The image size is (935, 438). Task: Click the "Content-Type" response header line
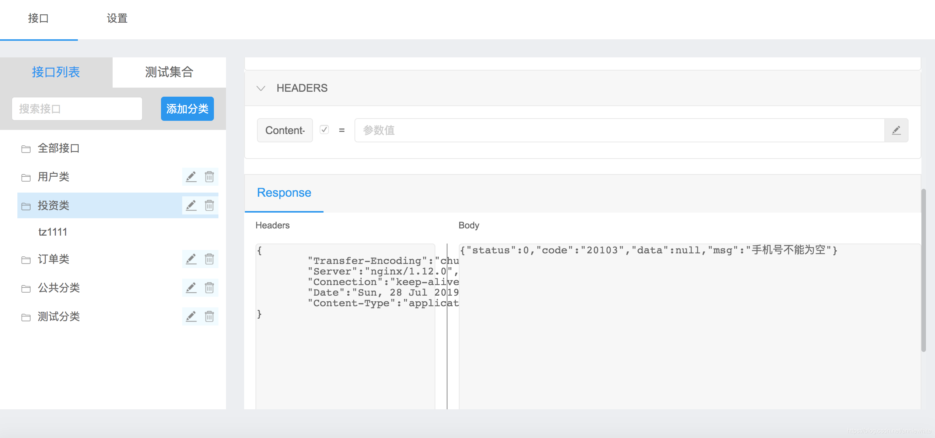pyautogui.click(x=383, y=303)
